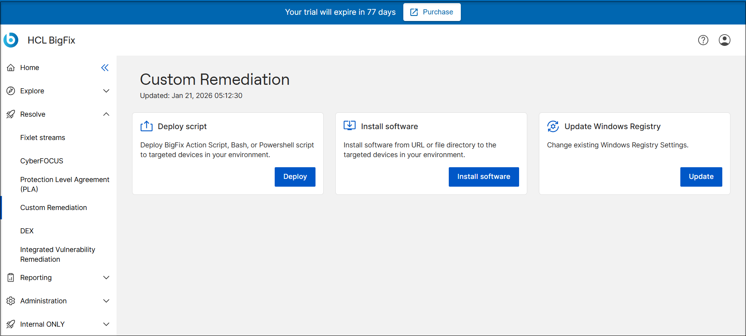The width and height of the screenshot is (746, 336).
Task: Collapse the sidebar with double chevron icon
Action: 105,68
